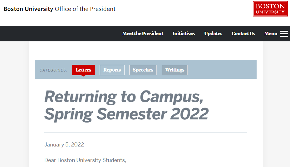The image size is (290, 167).
Task: Expand the Menu label in navigation
Action: pyautogui.click(x=271, y=34)
